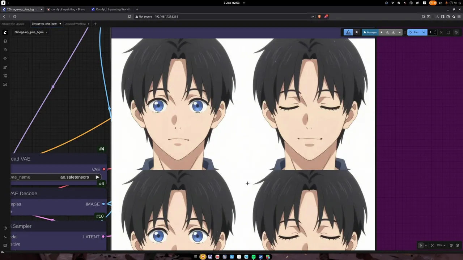
Task: Close the ZImage-up_plus_bgrm browser tab
Action: (x=41, y=9)
